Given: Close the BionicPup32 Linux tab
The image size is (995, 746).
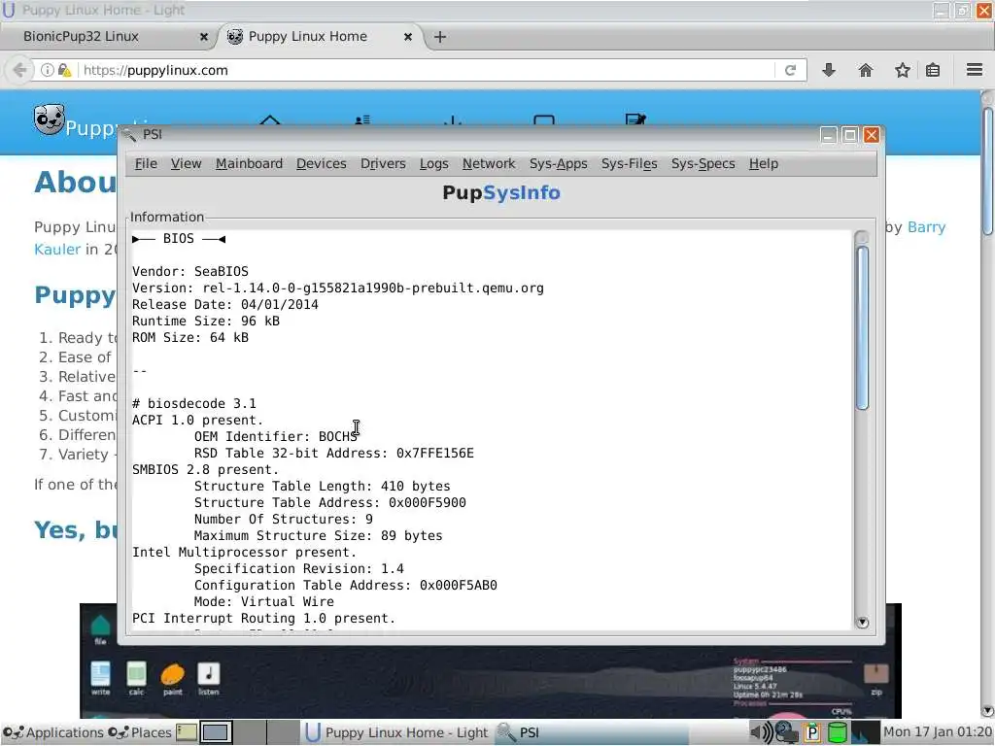Looking at the screenshot, I should pyautogui.click(x=204, y=37).
